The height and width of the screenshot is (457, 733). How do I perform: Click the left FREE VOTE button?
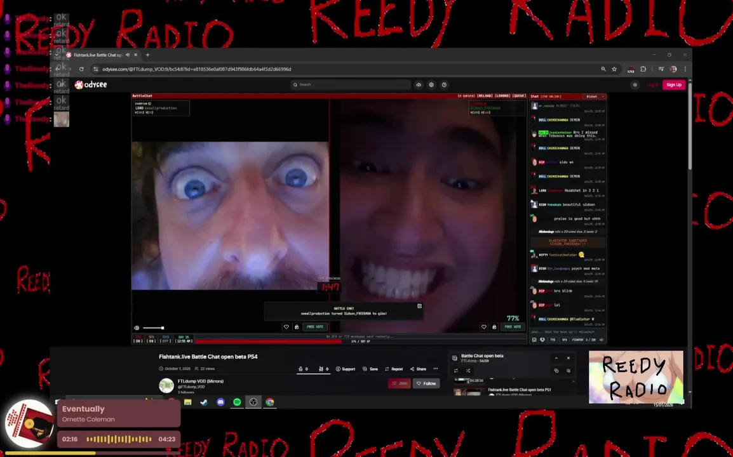pyautogui.click(x=315, y=327)
